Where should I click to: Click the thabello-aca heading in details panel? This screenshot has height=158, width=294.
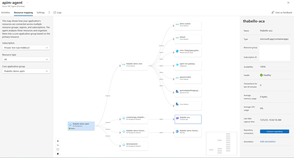point(254,21)
